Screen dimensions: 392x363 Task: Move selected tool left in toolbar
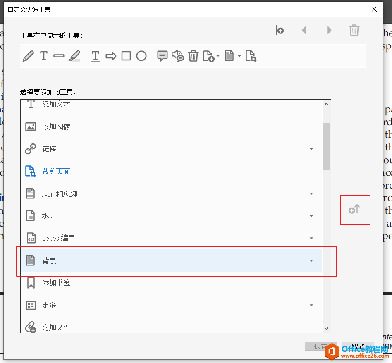(304, 30)
